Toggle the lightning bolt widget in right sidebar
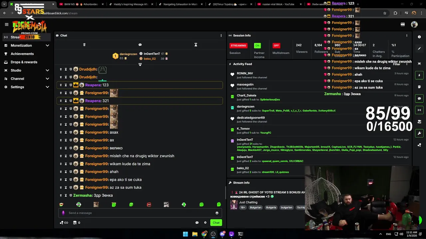The height and width of the screenshot is (239, 426). [419, 75]
